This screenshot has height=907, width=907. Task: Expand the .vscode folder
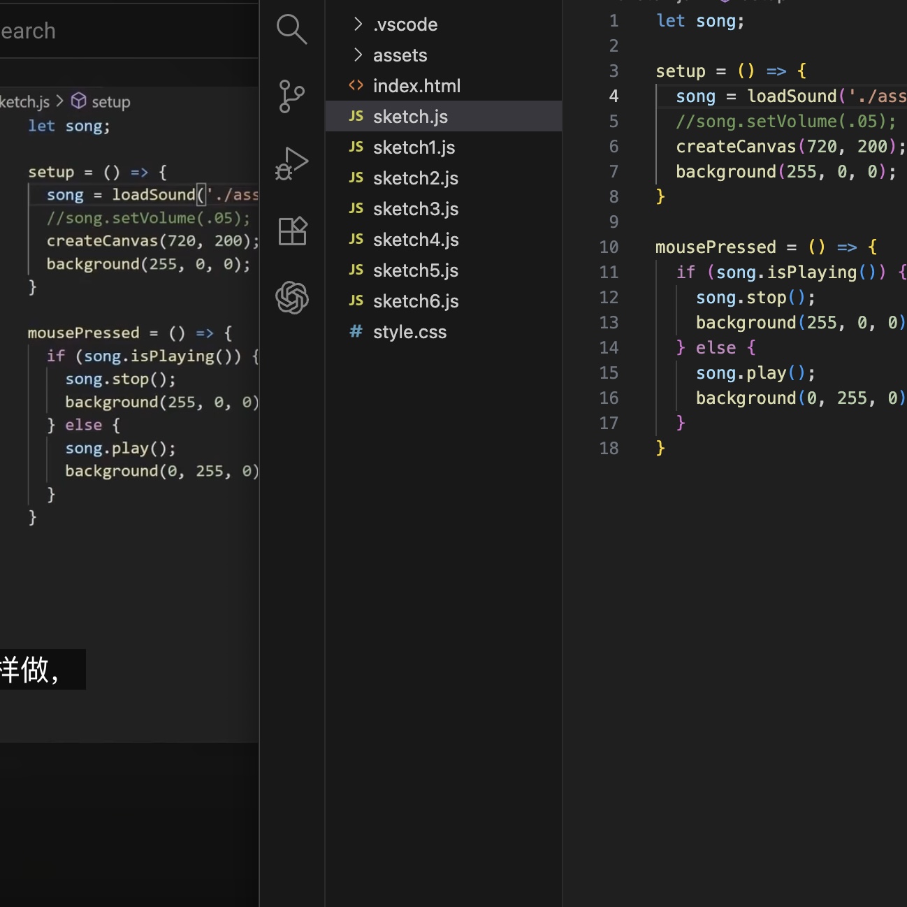[357, 24]
